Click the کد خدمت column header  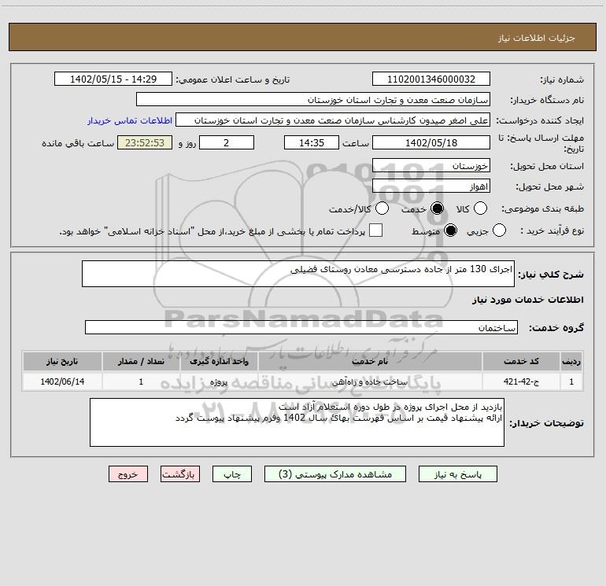(x=521, y=362)
